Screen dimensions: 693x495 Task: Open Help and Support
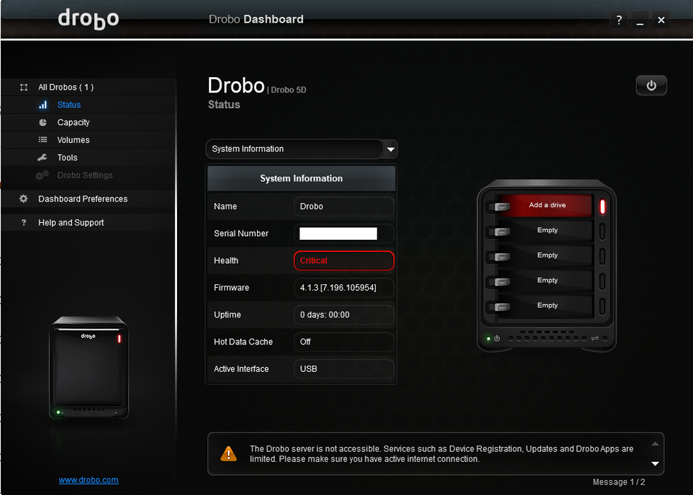click(71, 223)
